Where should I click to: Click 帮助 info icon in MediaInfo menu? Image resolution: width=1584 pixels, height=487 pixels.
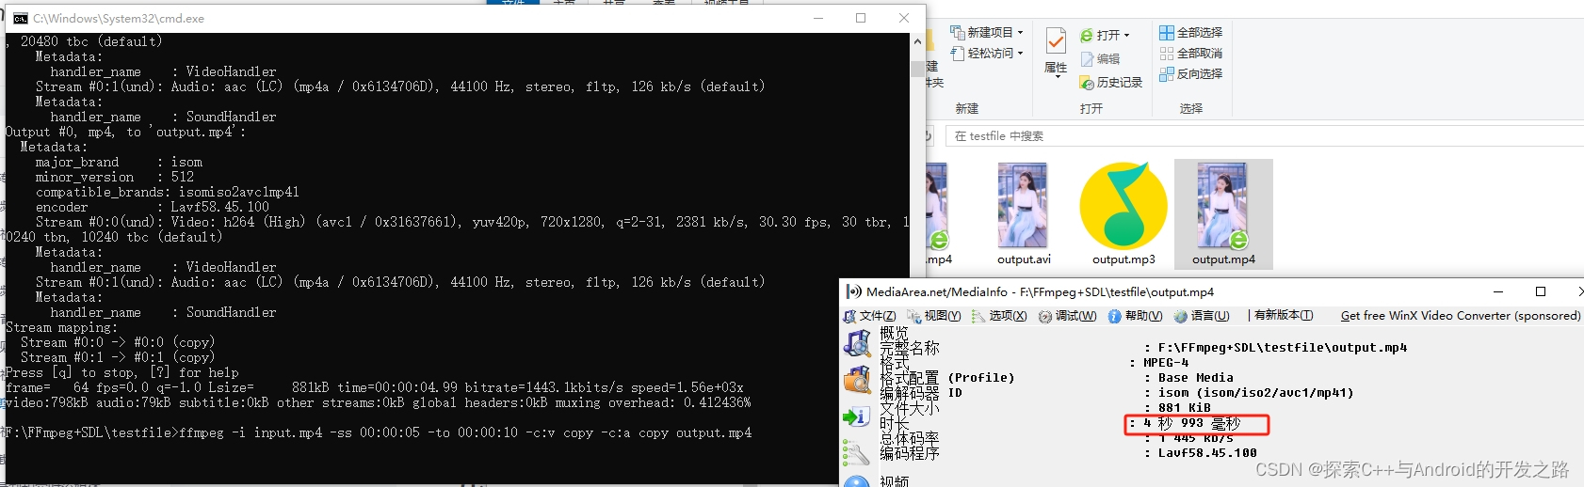(x=1114, y=316)
